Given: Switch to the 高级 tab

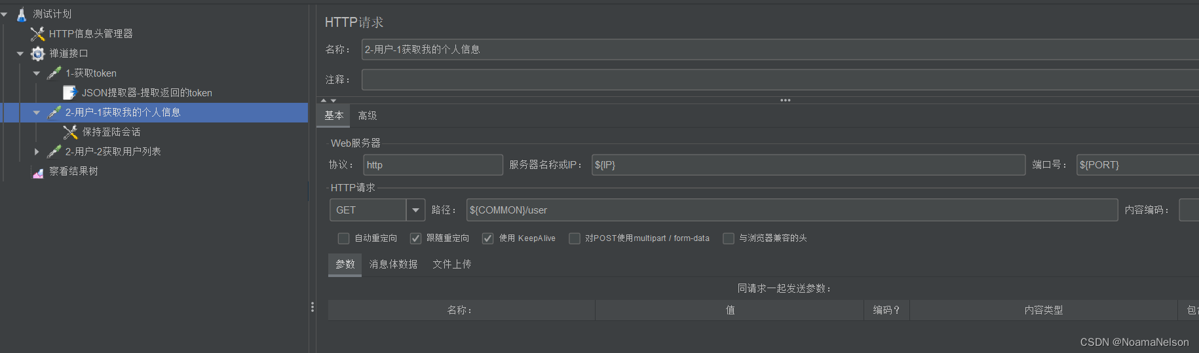Looking at the screenshot, I should coord(368,115).
